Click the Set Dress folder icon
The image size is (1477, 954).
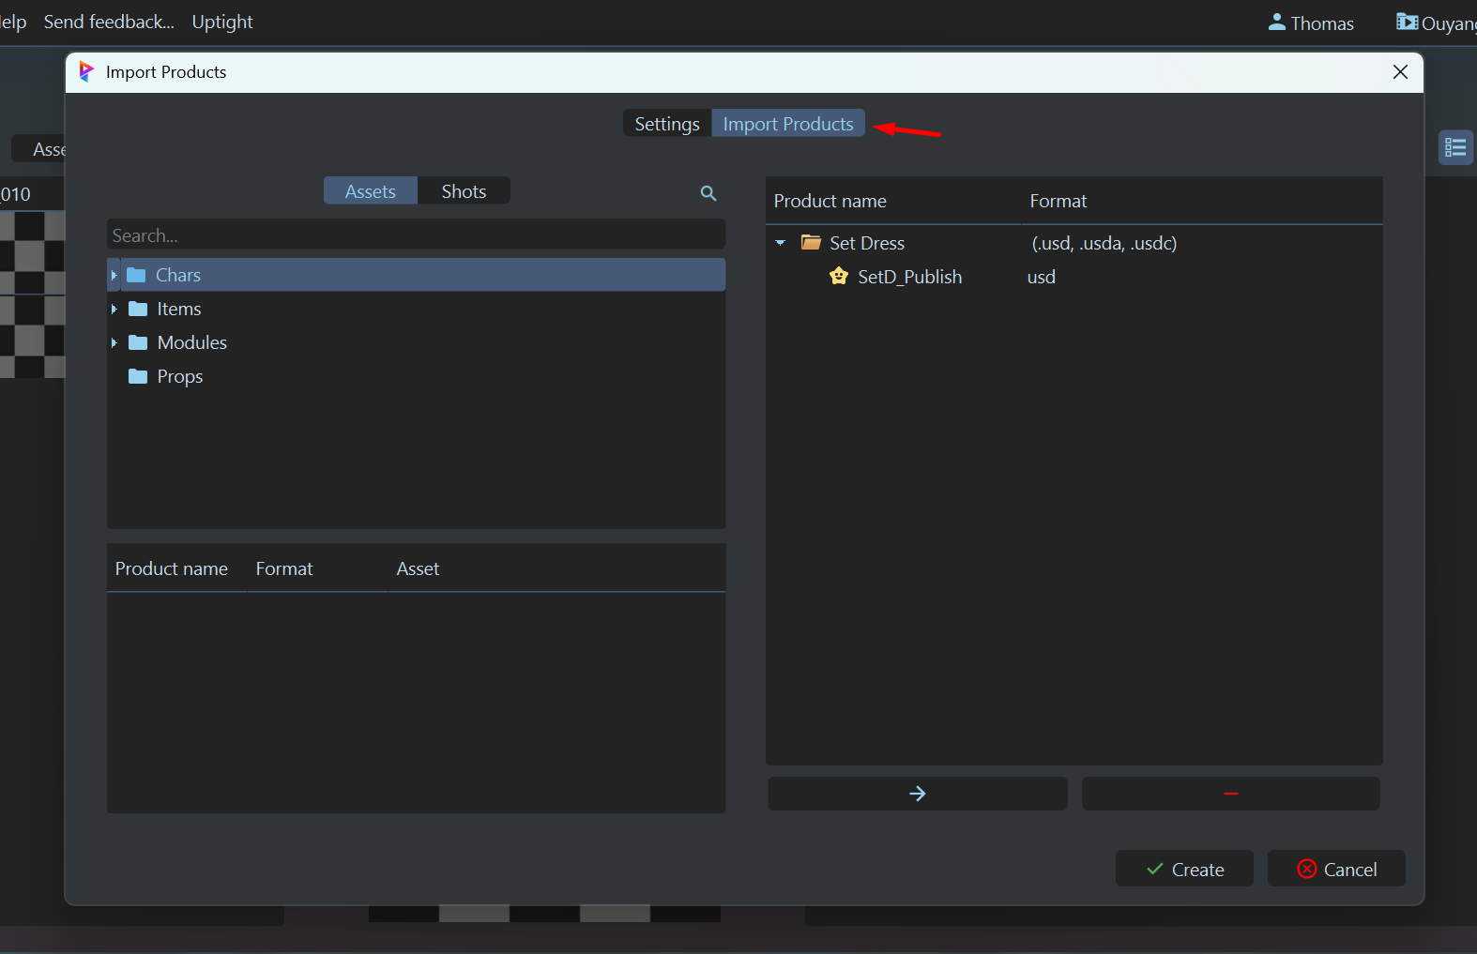coord(811,243)
